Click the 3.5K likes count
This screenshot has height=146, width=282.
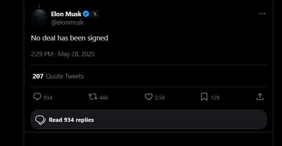(160, 98)
